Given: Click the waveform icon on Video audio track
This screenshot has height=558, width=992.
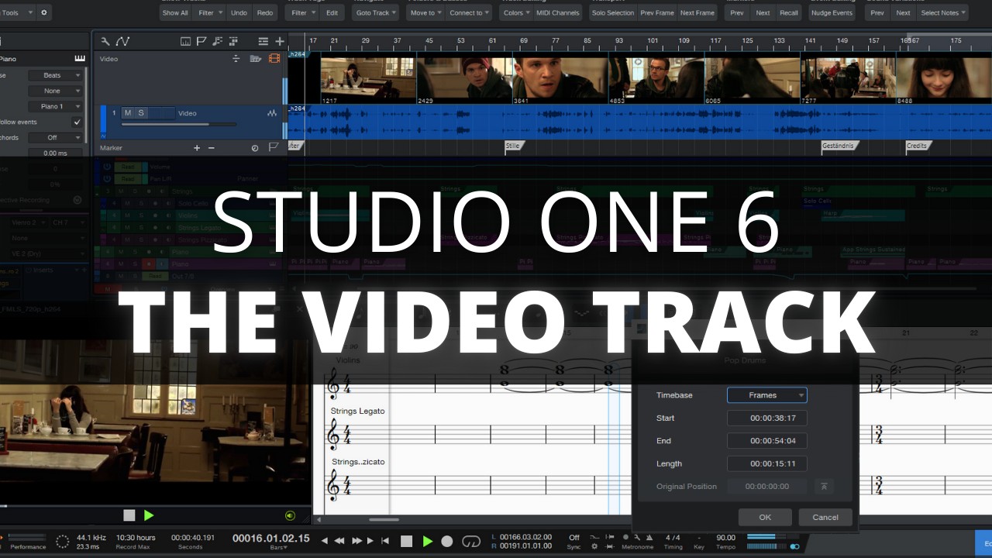Looking at the screenshot, I should point(272,113).
